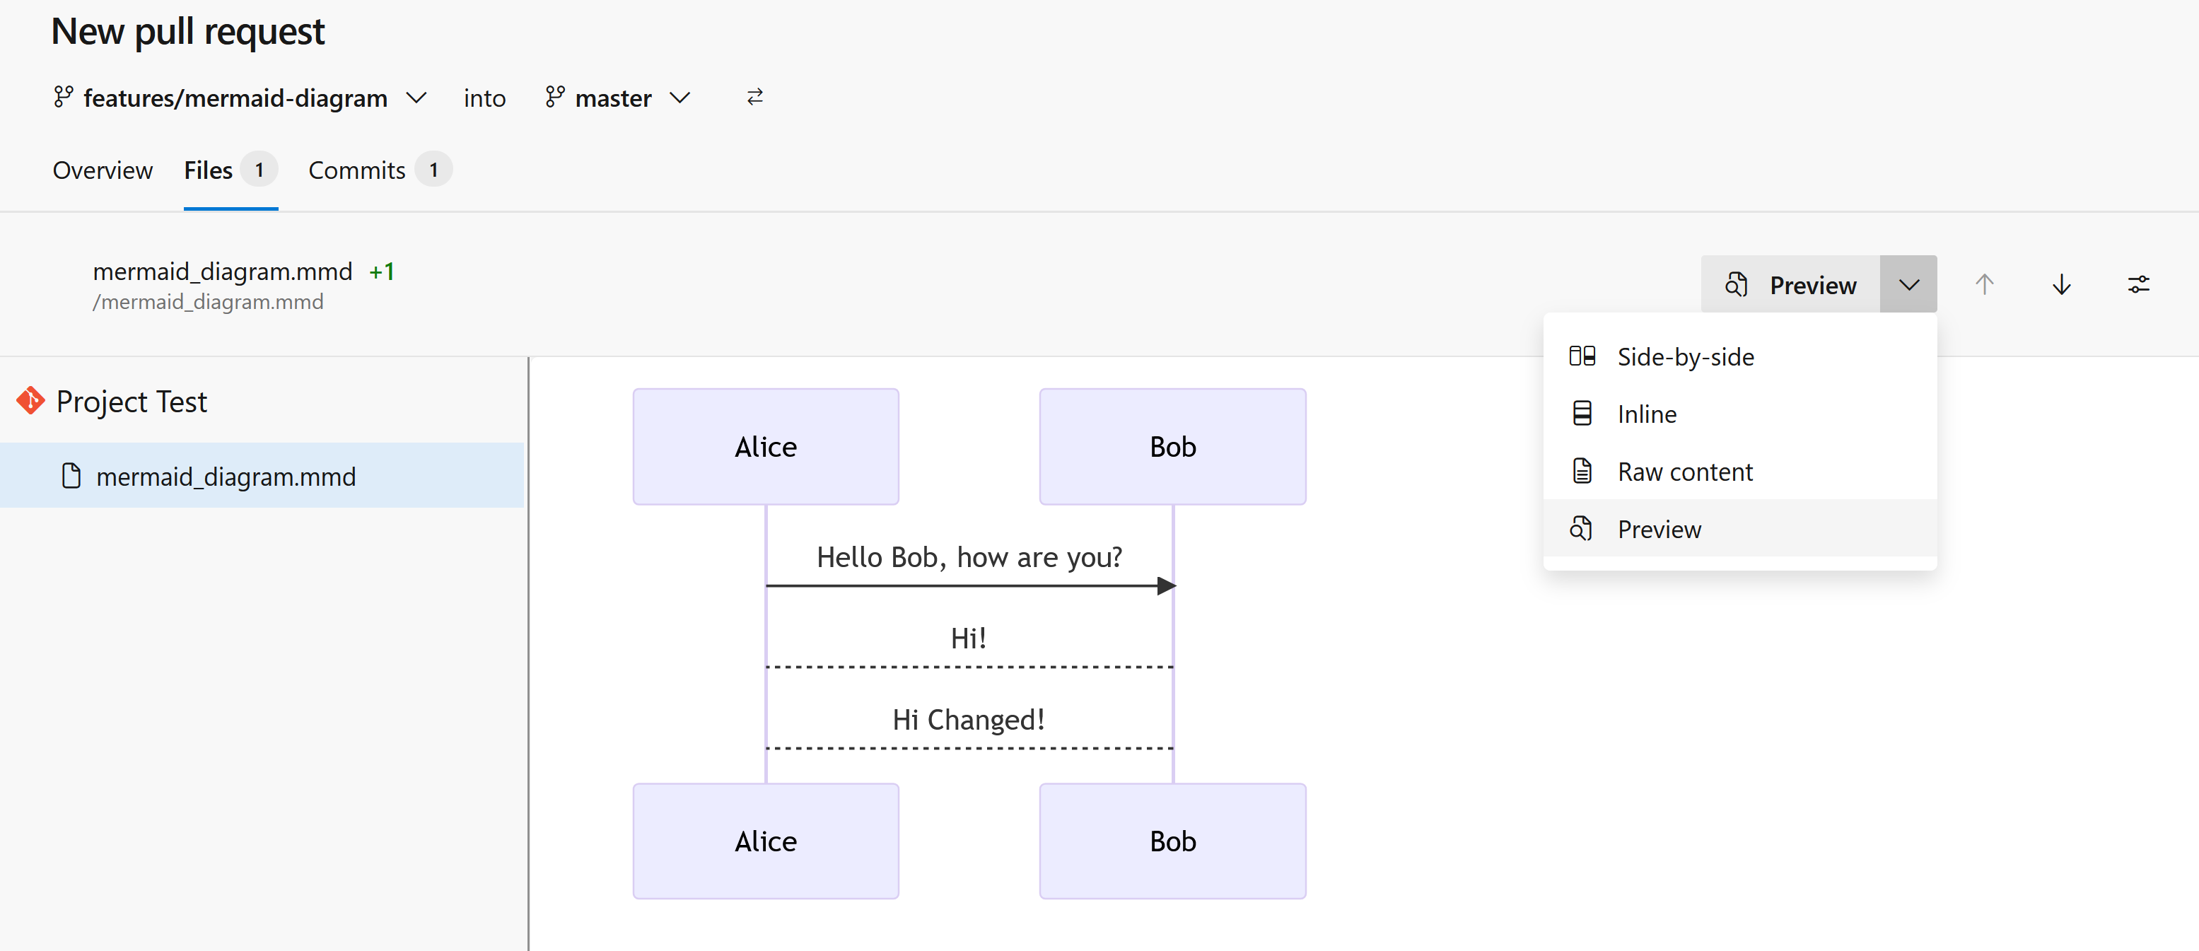Switch to the Overview tab
The width and height of the screenshot is (2199, 951).
(x=102, y=170)
